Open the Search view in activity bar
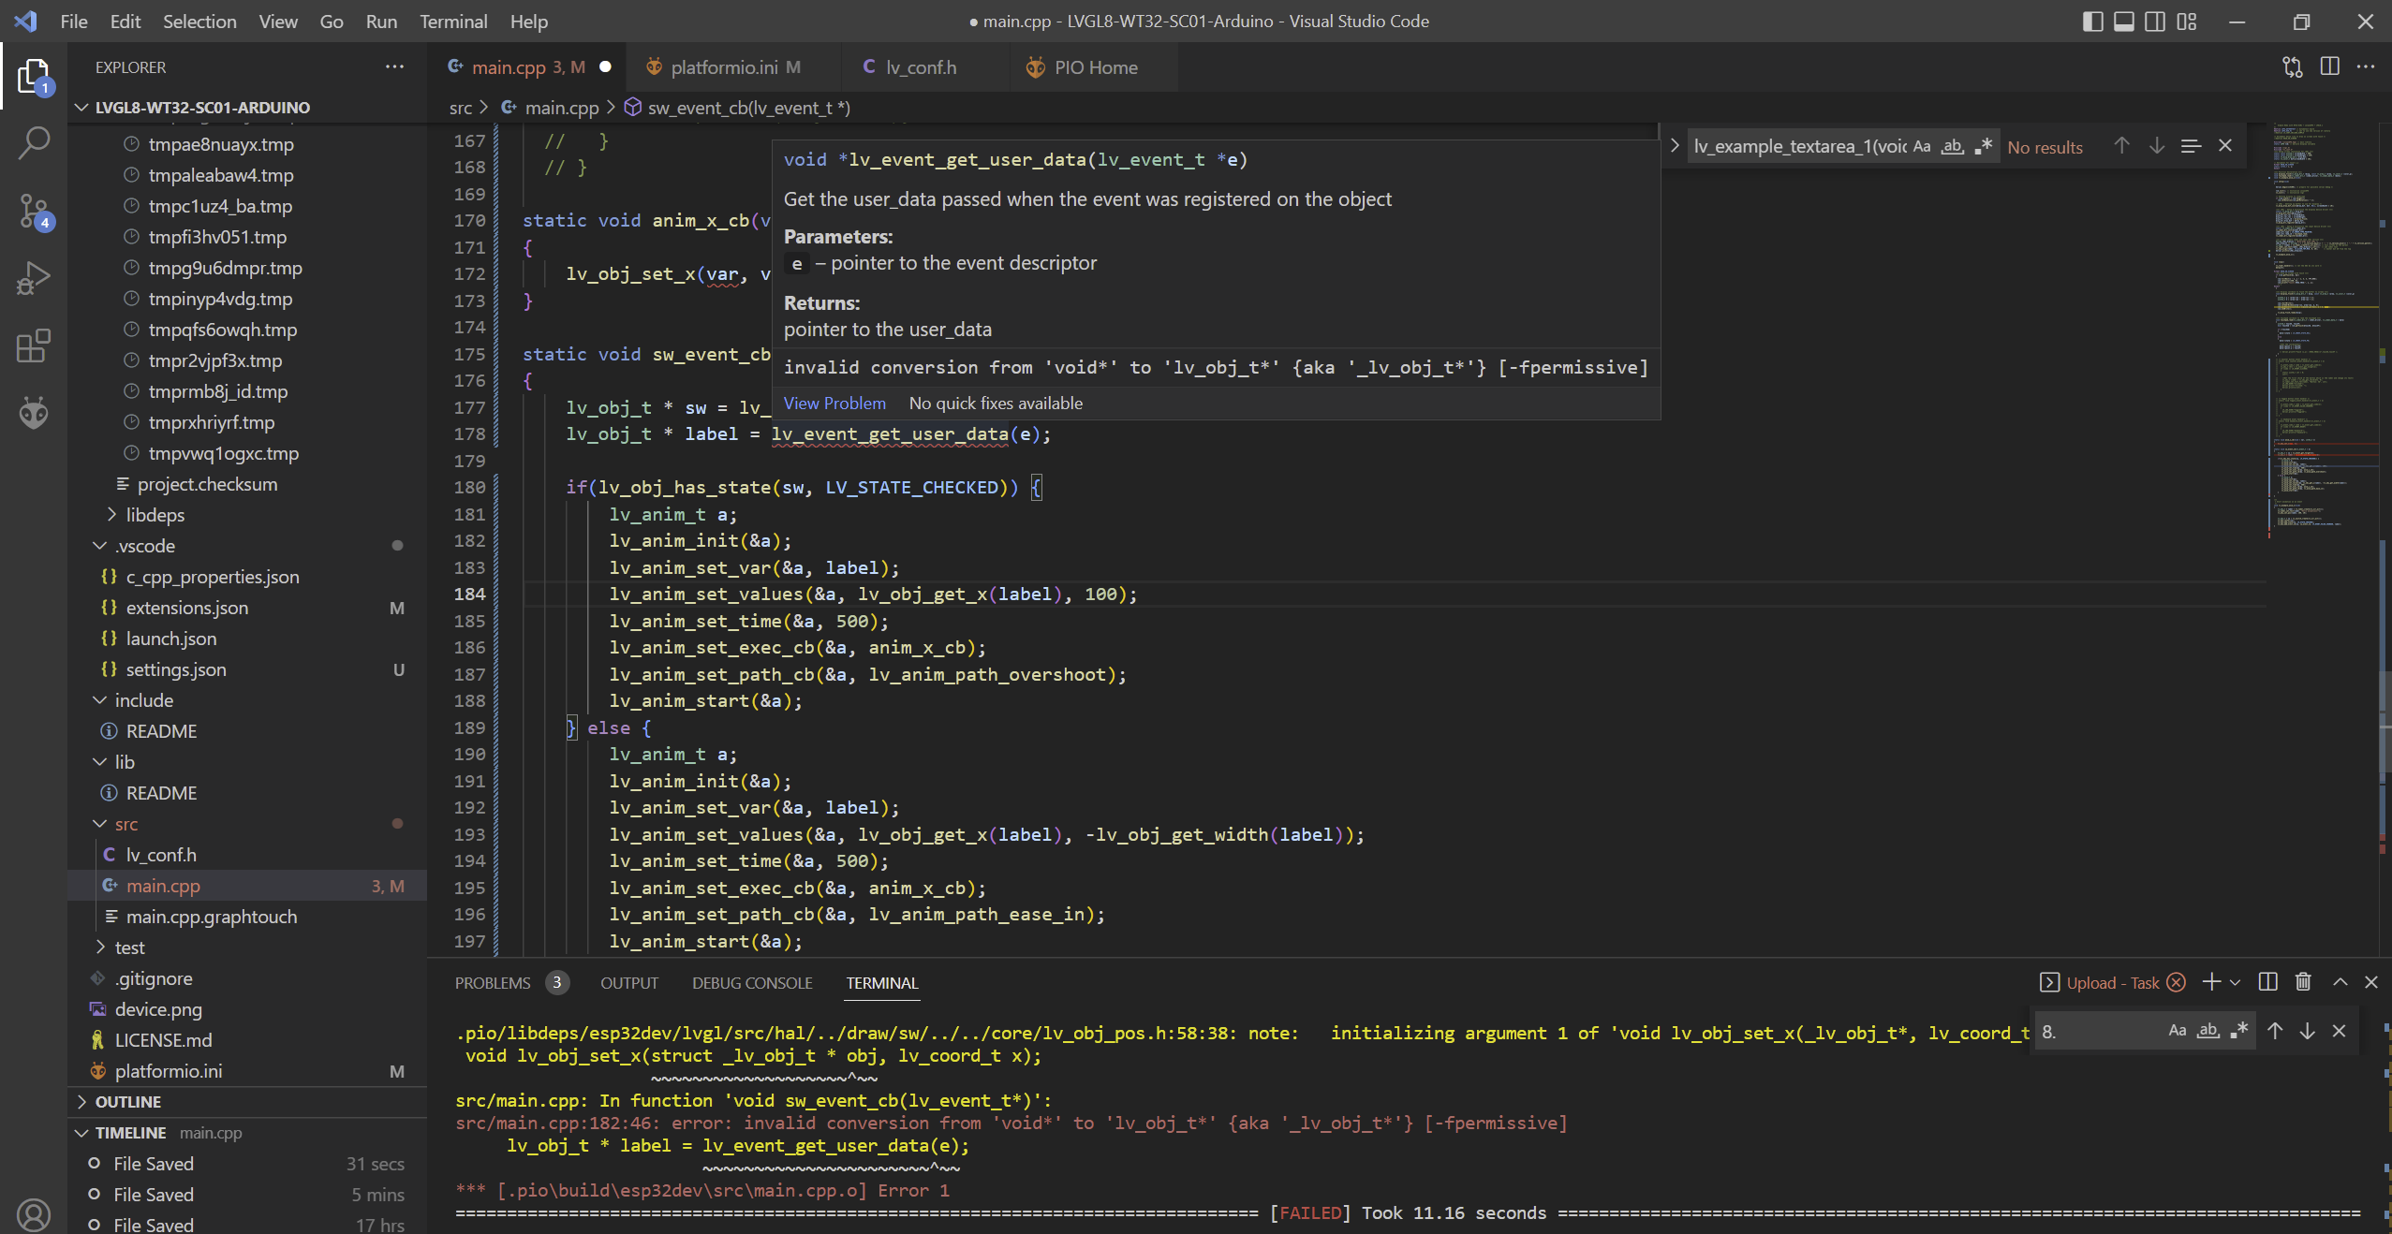This screenshot has height=1234, width=2392. point(34,142)
